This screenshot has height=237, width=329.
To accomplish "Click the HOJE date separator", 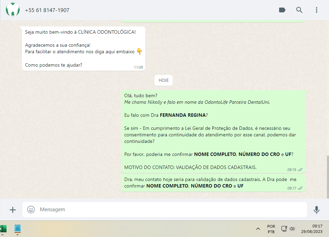I will click(x=163, y=80).
